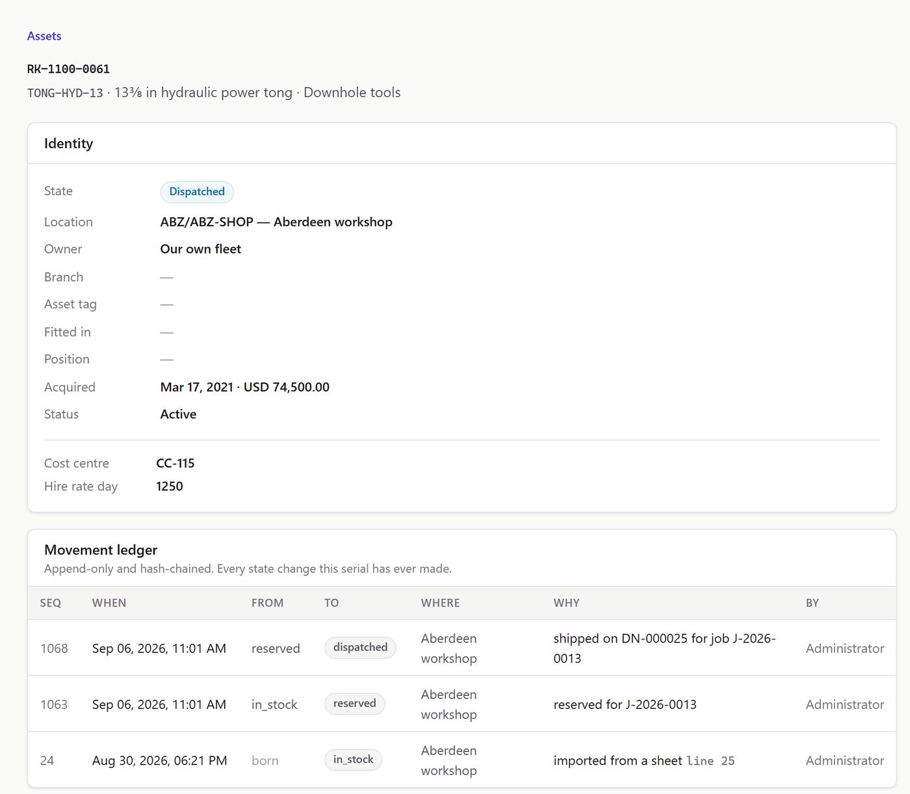Click the dispatched badge in row 1068
The height and width of the screenshot is (794, 910).
click(360, 648)
